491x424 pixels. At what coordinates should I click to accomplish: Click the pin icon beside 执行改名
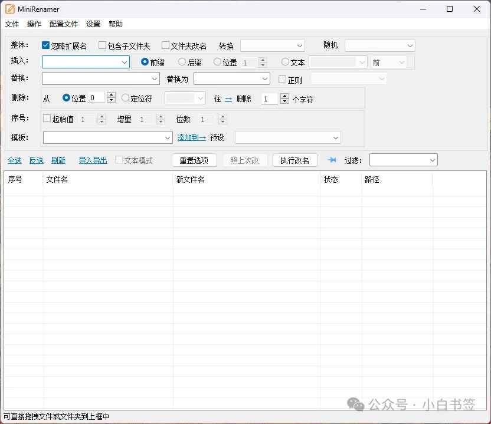point(332,160)
